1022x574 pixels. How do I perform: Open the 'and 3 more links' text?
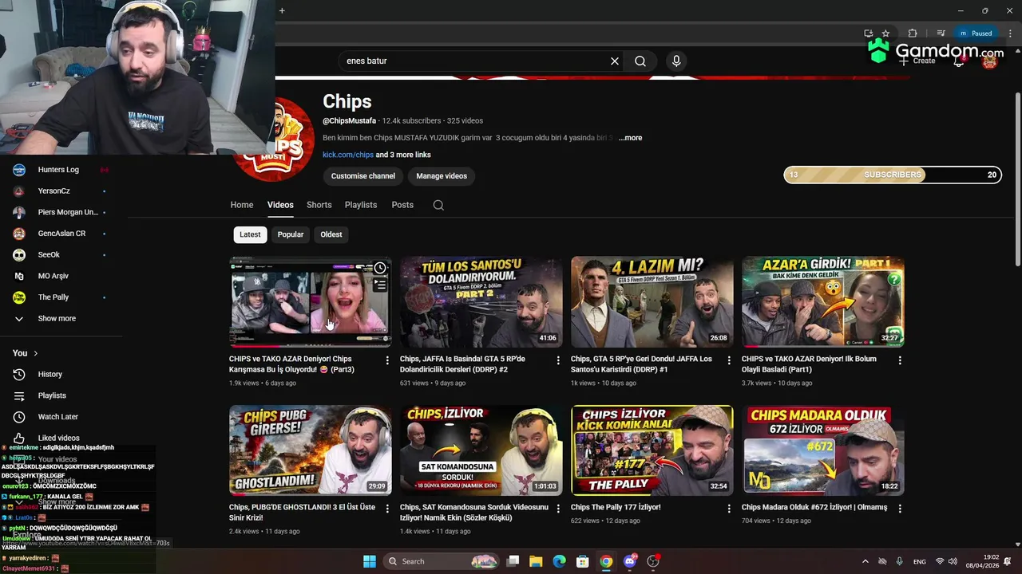tap(403, 155)
